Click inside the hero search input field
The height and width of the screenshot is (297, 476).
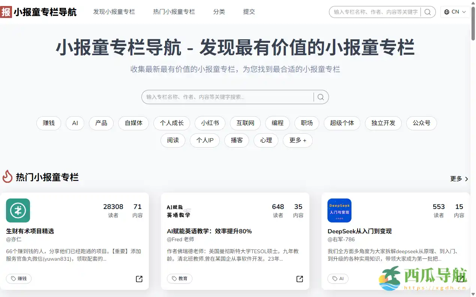click(225, 97)
